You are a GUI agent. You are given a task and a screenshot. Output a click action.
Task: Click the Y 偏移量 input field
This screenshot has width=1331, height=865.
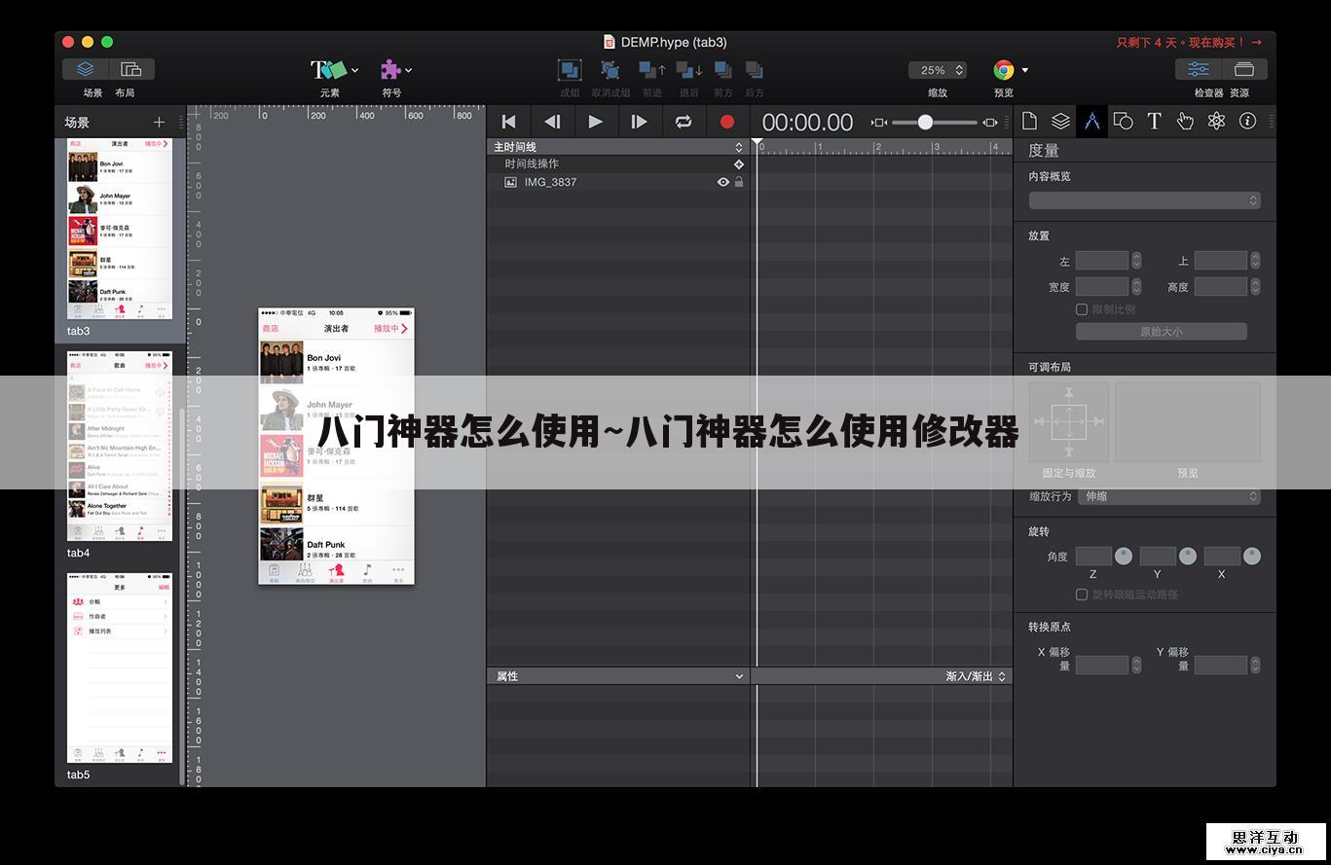[1221, 666]
